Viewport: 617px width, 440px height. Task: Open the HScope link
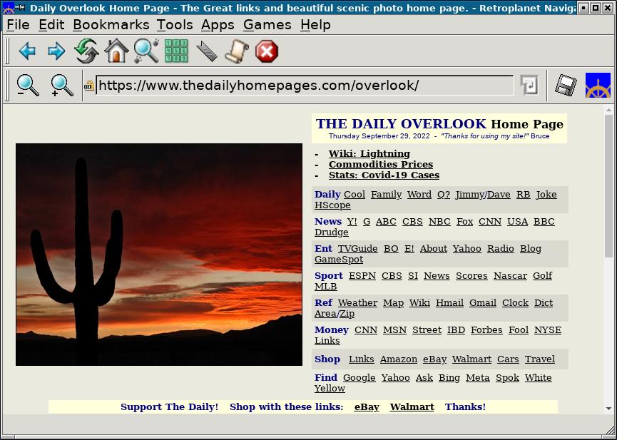click(332, 205)
